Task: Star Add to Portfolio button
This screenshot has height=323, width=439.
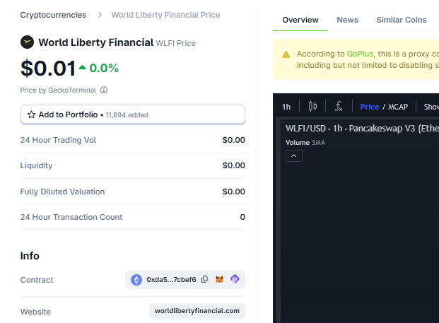Action: [x=133, y=114]
